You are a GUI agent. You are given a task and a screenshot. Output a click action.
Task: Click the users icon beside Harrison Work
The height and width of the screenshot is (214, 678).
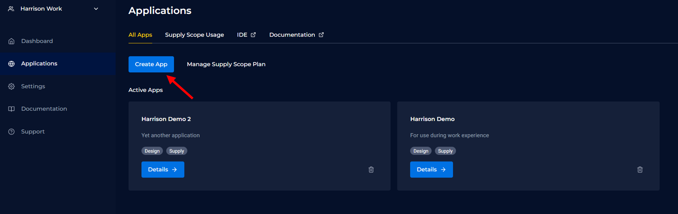point(11,9)
